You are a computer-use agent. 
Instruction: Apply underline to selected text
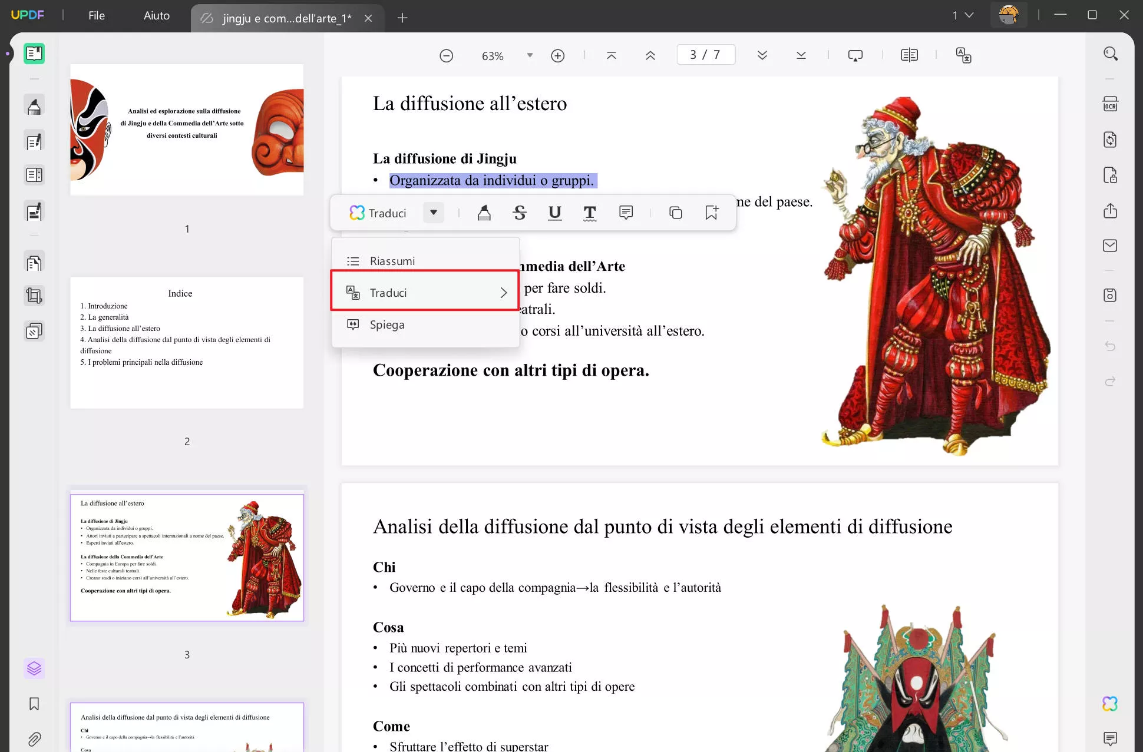tap(554, 213)
